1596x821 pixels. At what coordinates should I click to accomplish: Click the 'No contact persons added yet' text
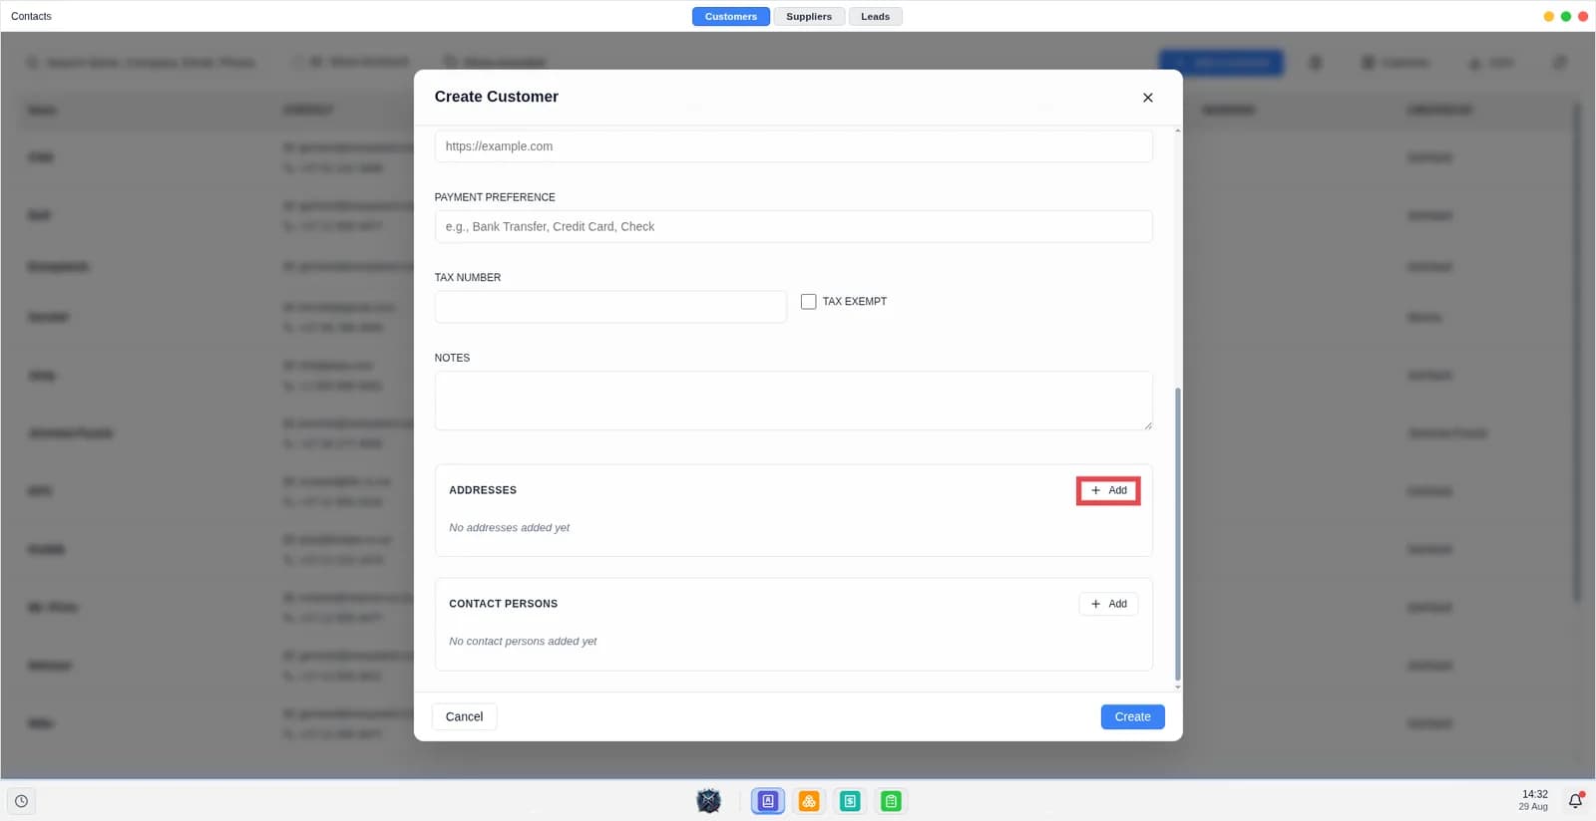(523, 642)
